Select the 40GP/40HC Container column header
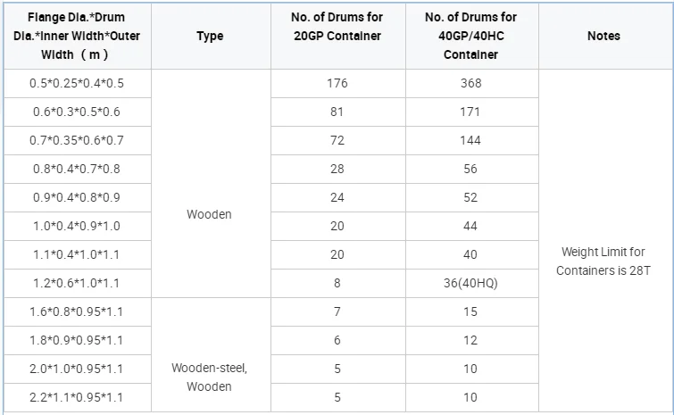The height and width of the screenshot is (415, 674). click(472, 36)
